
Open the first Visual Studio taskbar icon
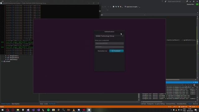click(x=28, y=110)
